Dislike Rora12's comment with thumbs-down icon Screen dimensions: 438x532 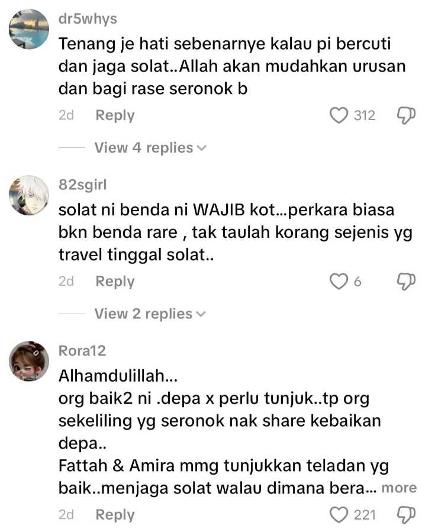coord(406,515)
